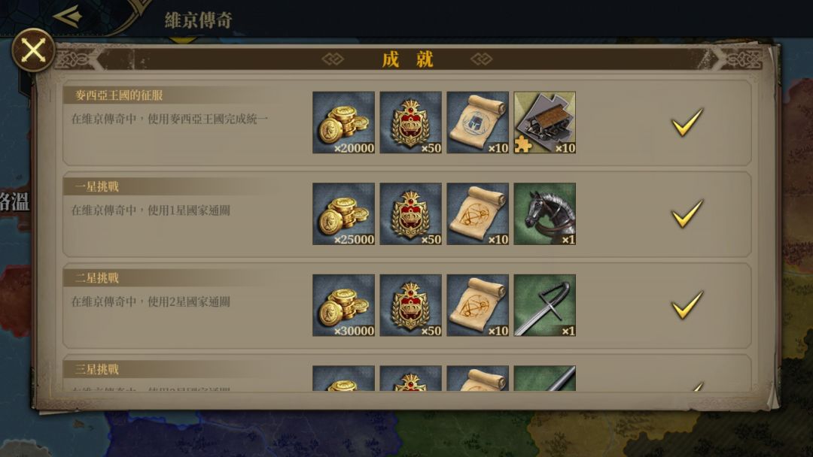The height and width of the screenshot is (457, 813).
Task: Select the siege weapon puzzle piece reward
Action: tap(544, 123)
